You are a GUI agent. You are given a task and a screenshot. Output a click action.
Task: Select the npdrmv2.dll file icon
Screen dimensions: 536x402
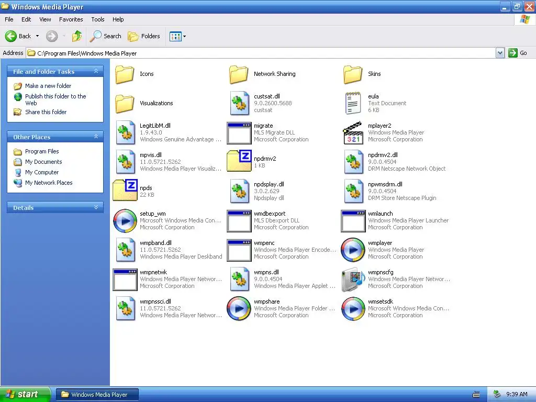click(x=353, y=162)
